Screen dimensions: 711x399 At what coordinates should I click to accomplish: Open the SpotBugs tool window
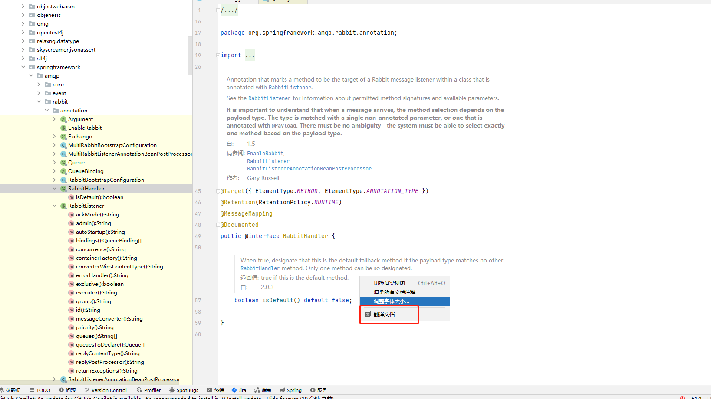tap(184, 390)
